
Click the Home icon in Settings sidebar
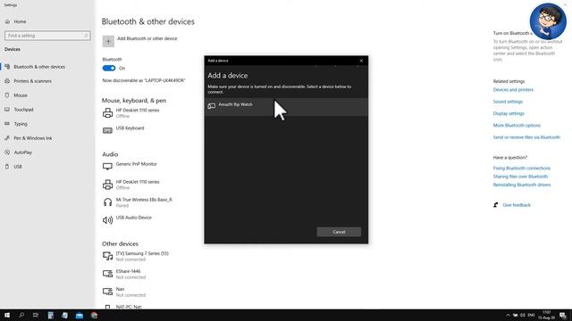point(7,21)
